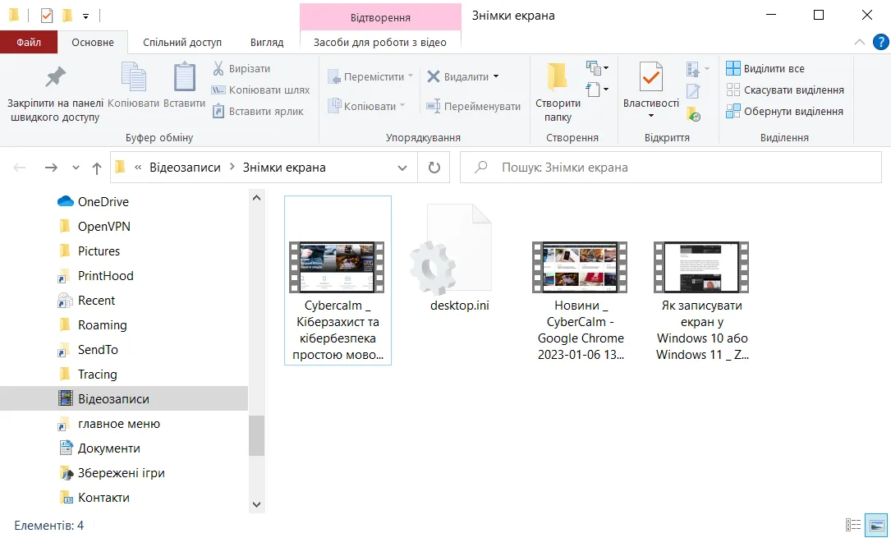Select Pictures folder in navigation pane
Screen dimensions: 891x538
tap(90, 251)
